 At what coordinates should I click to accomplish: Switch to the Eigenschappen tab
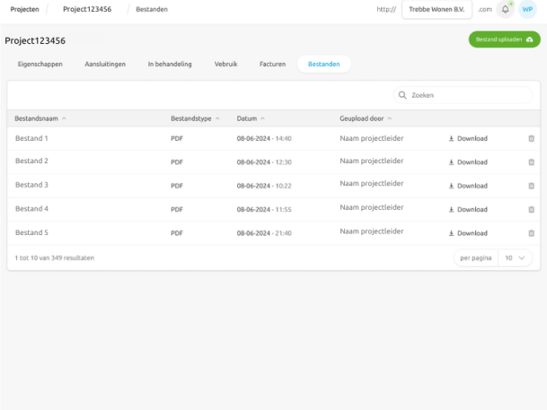point(41,65)
